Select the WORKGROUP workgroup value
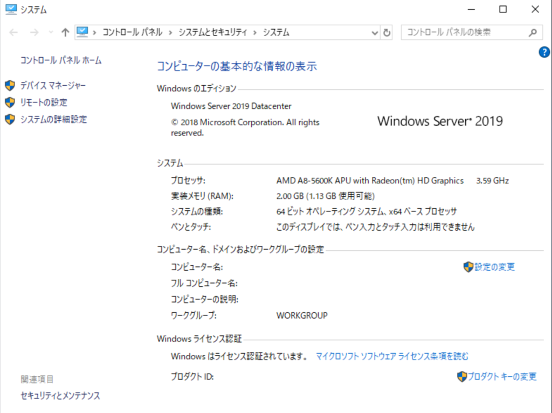552x413 pixels. click(302, 315)
